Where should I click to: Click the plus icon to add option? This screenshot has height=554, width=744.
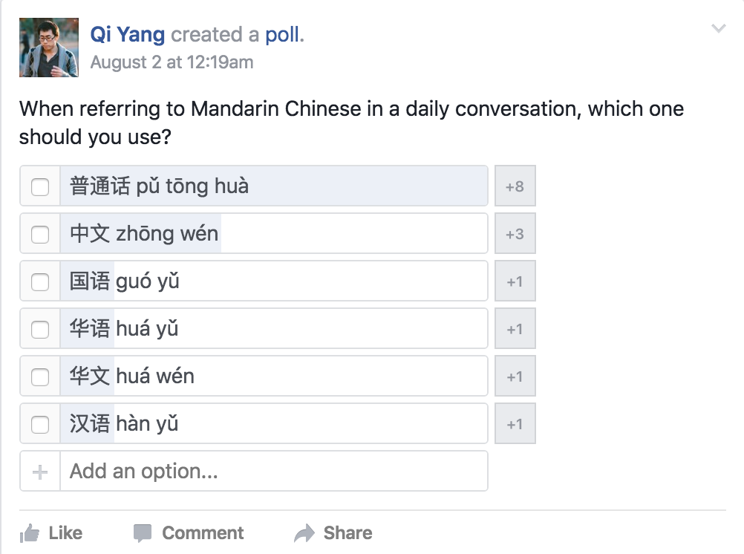point(40,472)
